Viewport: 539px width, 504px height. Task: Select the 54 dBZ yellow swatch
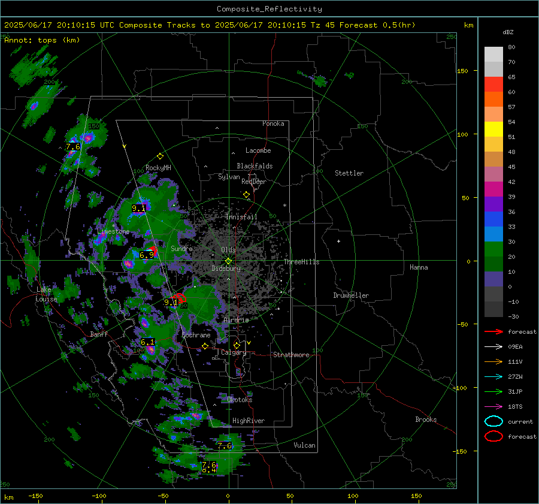click(493, 129)
